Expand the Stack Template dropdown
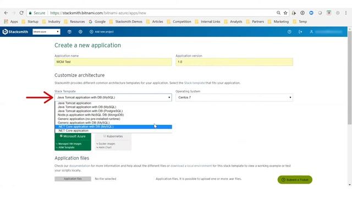352x198 pixels. pyautogui.click(x=113, y=97)
